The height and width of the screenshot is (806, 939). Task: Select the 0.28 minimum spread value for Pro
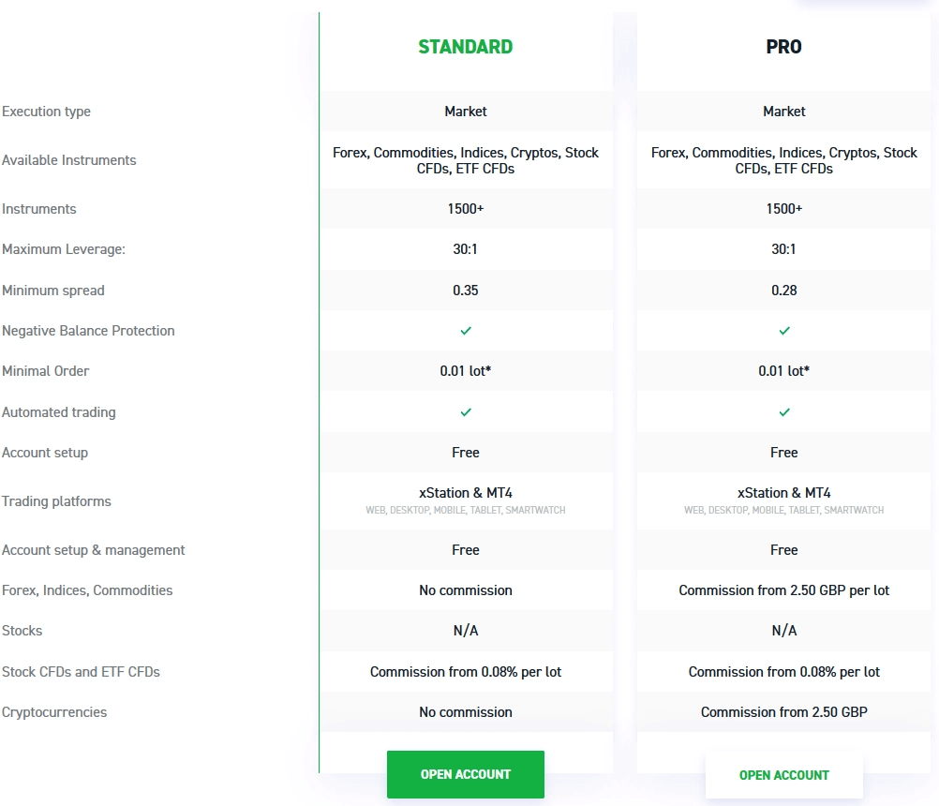pos(783,290)
